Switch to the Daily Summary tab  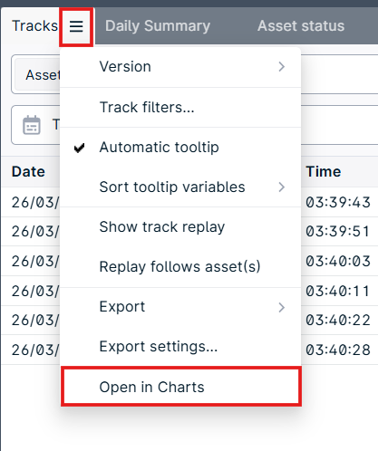tap(158, 26)
